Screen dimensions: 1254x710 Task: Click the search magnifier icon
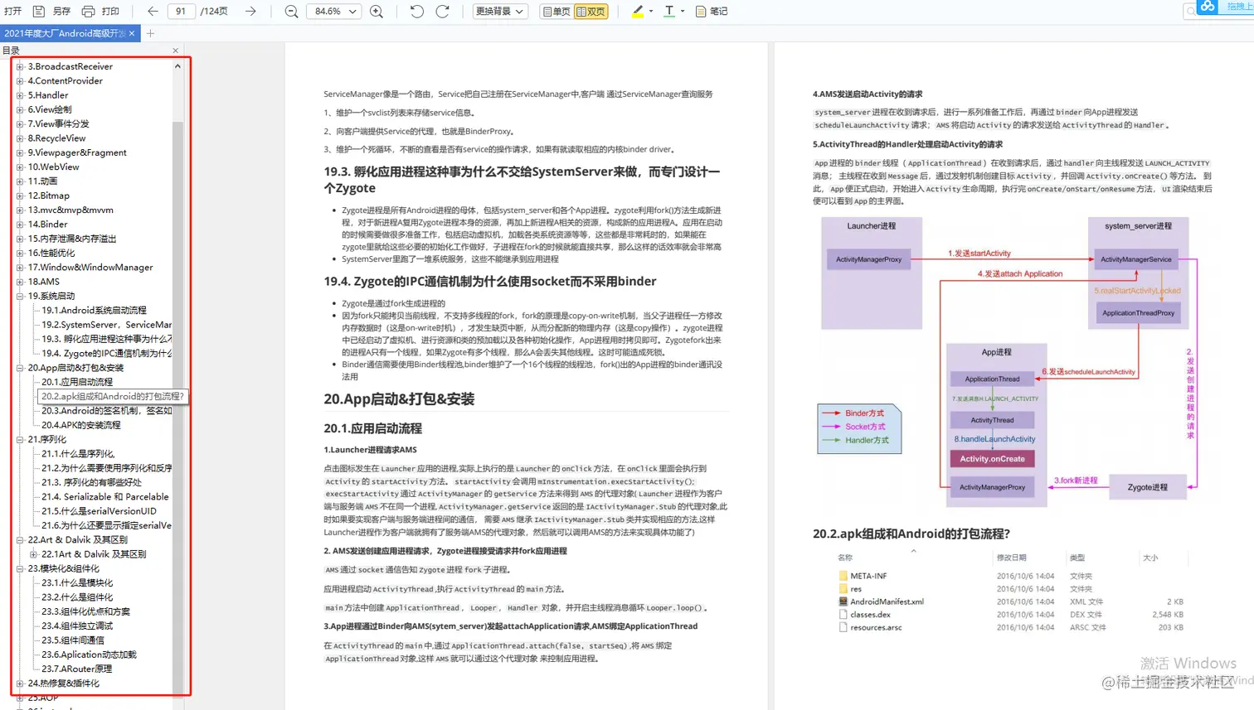(x=1191, y=12)
